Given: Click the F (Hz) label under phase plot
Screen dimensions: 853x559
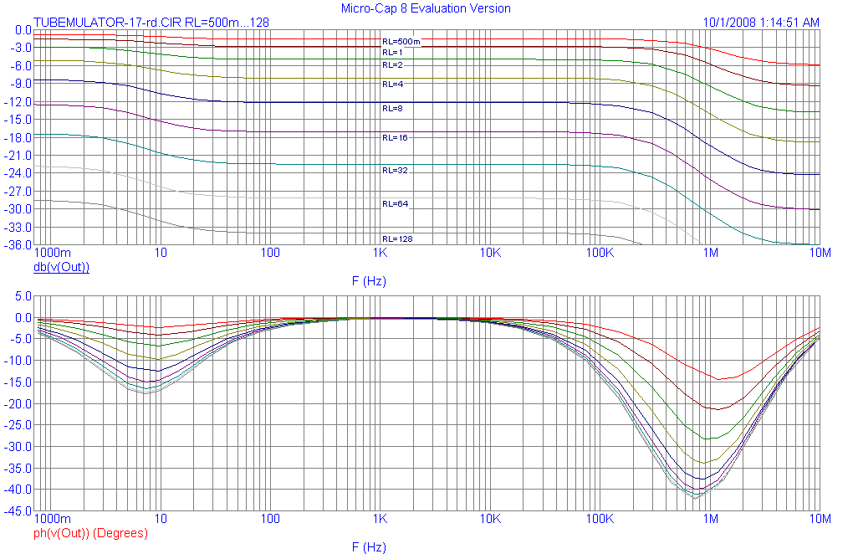Looking at the screenshot, I should point(369,546).
